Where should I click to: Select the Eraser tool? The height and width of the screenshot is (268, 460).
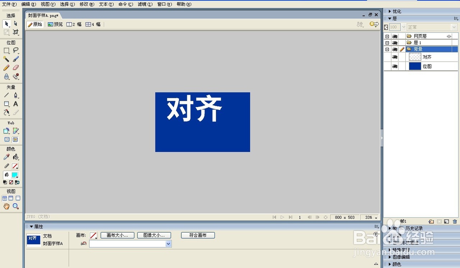pyautogui.click(x=16, y=68)
